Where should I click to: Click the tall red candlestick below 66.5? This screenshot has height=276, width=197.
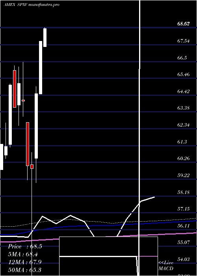(15, 89)
